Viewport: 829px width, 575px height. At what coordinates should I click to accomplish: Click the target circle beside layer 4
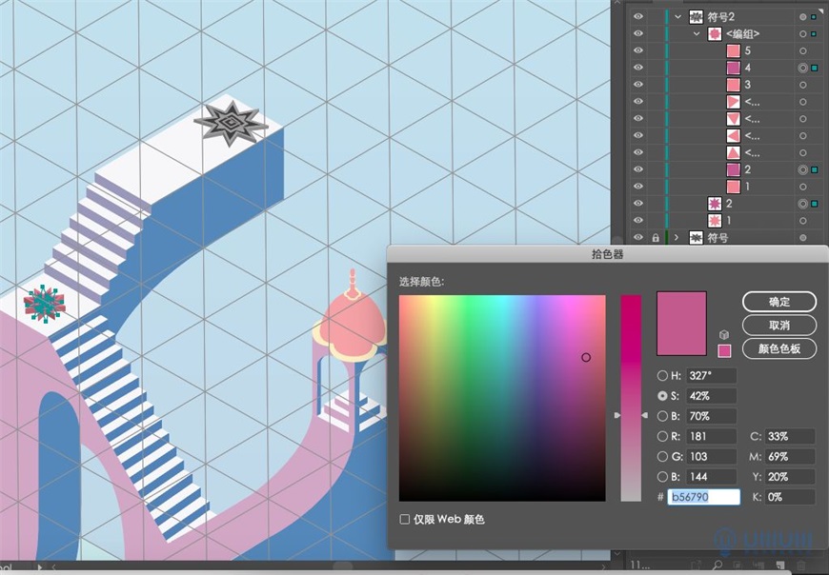pyautogui.click(x=801, y=66)
